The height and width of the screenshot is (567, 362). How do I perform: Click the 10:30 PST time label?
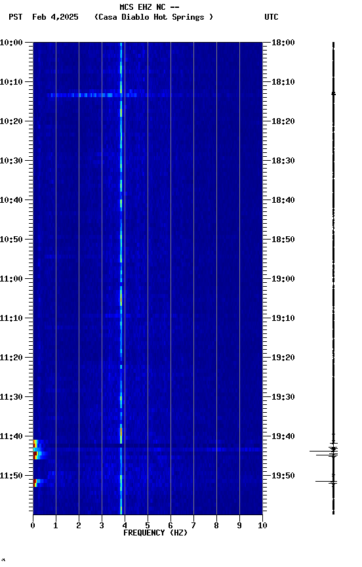tap(11, 161)
